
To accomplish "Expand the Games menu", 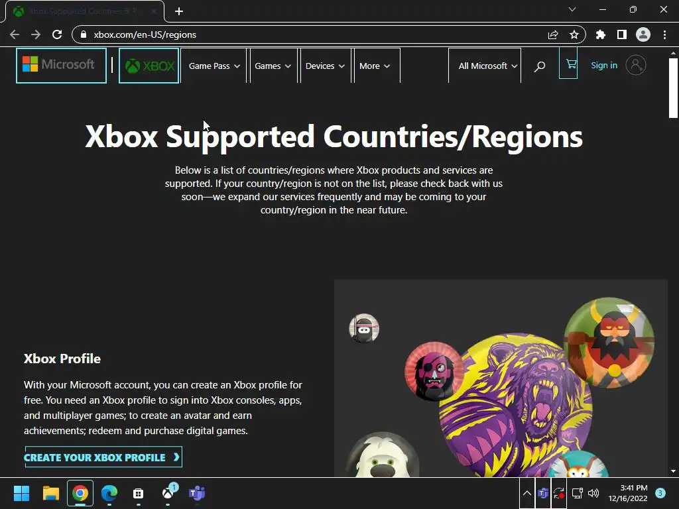I will 273,66.
